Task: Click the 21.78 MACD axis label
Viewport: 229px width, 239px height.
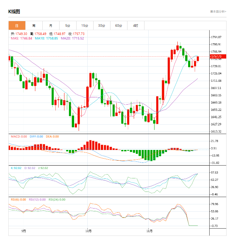Action: click(x=214, y=141)
